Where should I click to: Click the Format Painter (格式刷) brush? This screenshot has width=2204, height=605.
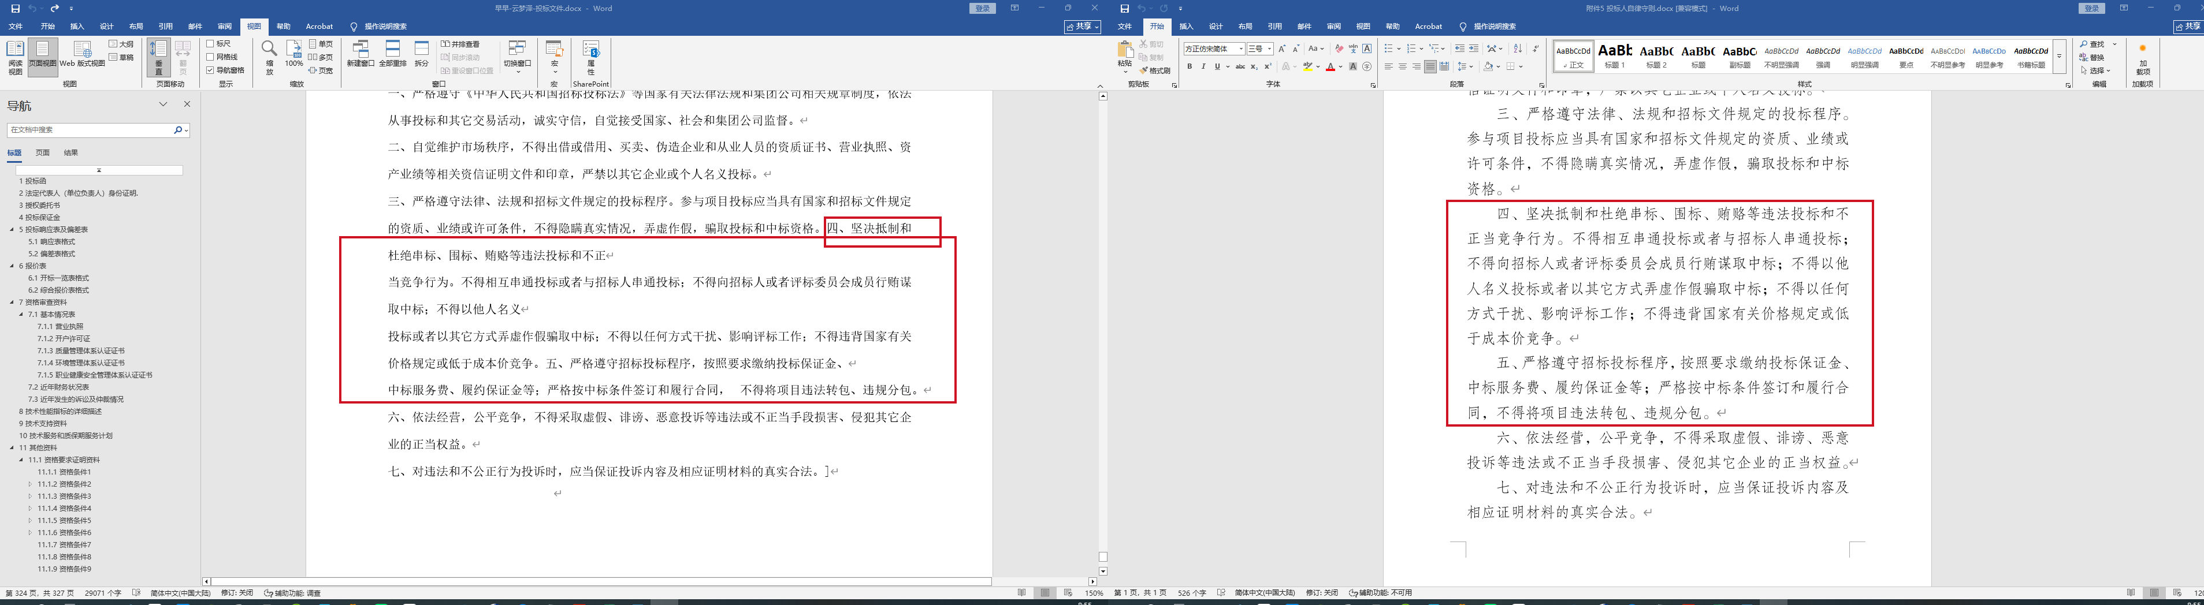tap(1155, 71)
